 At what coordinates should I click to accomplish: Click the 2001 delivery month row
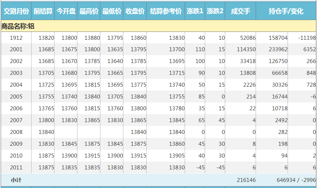[16, 49]
